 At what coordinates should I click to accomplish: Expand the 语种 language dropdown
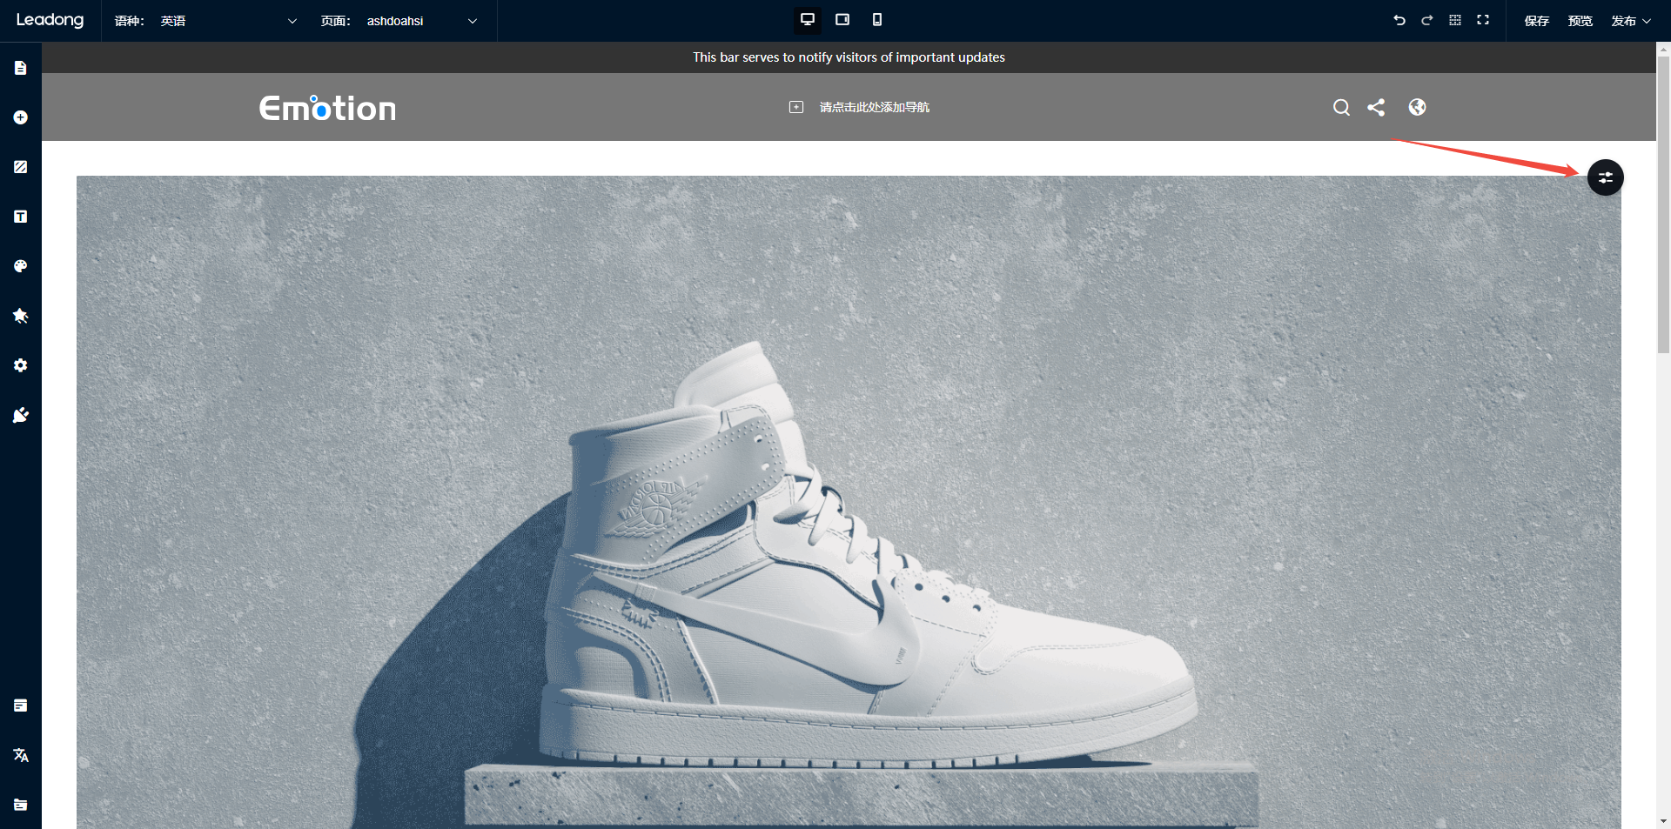click(x=292, y=21)
